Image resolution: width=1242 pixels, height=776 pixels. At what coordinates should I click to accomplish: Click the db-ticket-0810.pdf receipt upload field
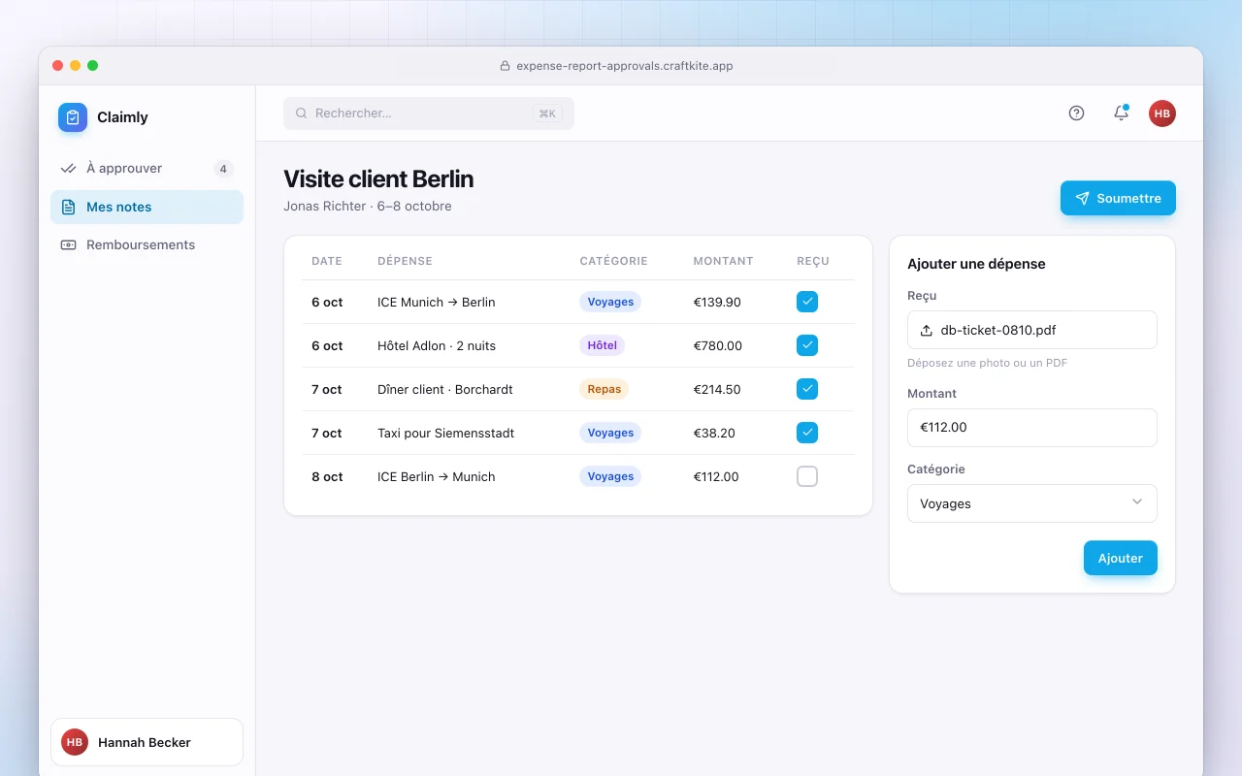click(x=1032, y=330)
